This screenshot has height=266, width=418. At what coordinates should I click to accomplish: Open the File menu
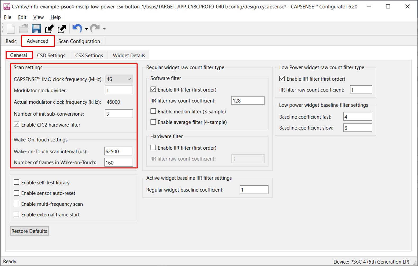tap(7, 17)
